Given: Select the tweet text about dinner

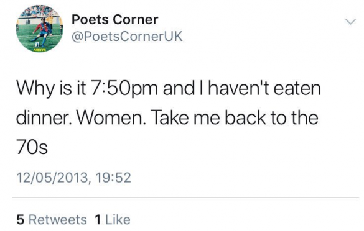Looking at the screenshot, I should click(169, 117).
